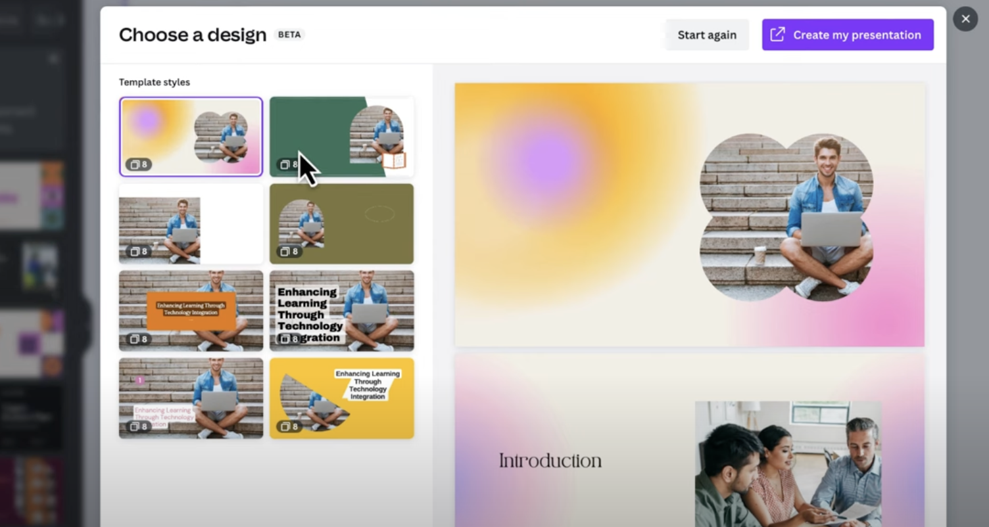The width and height of the screenshot is (989, 527).
Task: Select the purple-orange gradient template style
Action: pyautogui.click(x=191, y=137)
